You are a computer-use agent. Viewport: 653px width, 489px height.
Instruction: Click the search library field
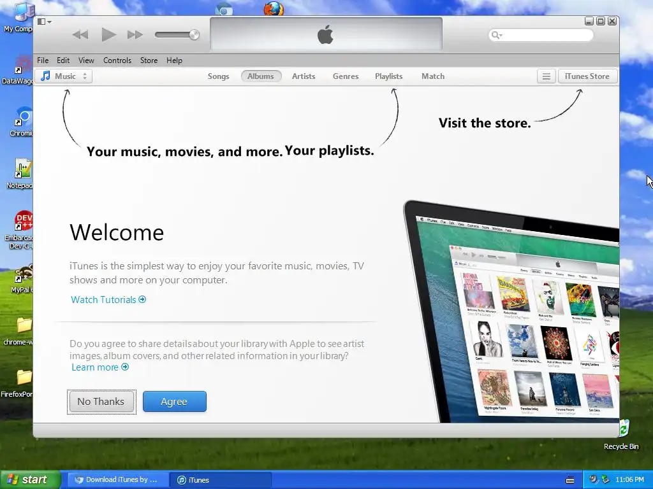[x=541, y=35]
